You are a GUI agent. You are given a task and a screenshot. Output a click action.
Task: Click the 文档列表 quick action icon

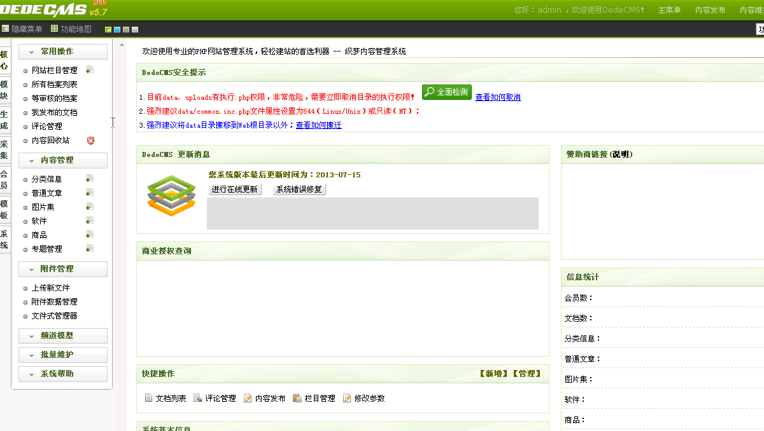tap(149, 398)
